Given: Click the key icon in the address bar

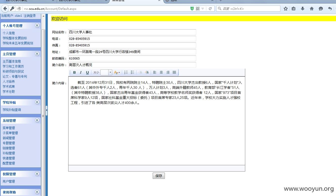Looking at the screenshot, I should [x=12, y=9].
